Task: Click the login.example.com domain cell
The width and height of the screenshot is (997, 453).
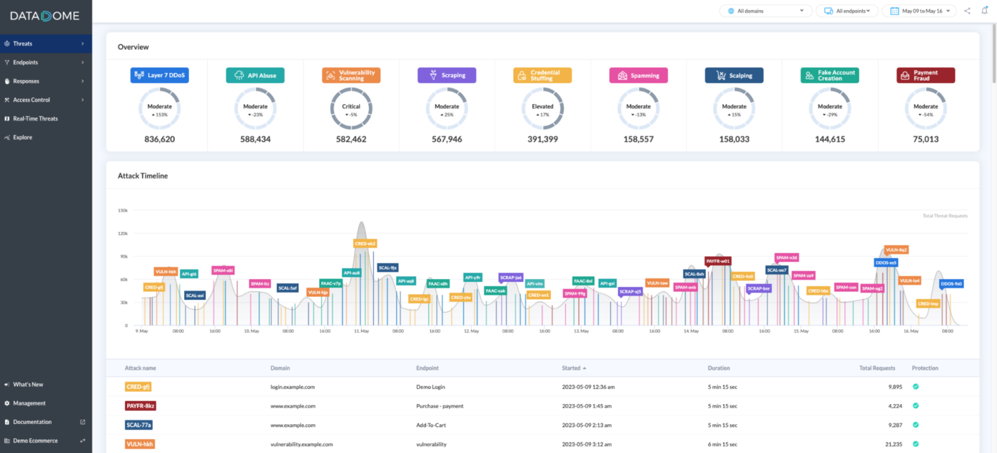Action: pos(293,386)
